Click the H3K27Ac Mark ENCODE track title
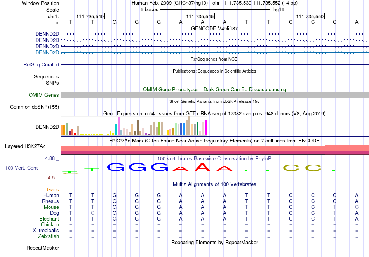 pyautogui.click(x=214, y=141)
